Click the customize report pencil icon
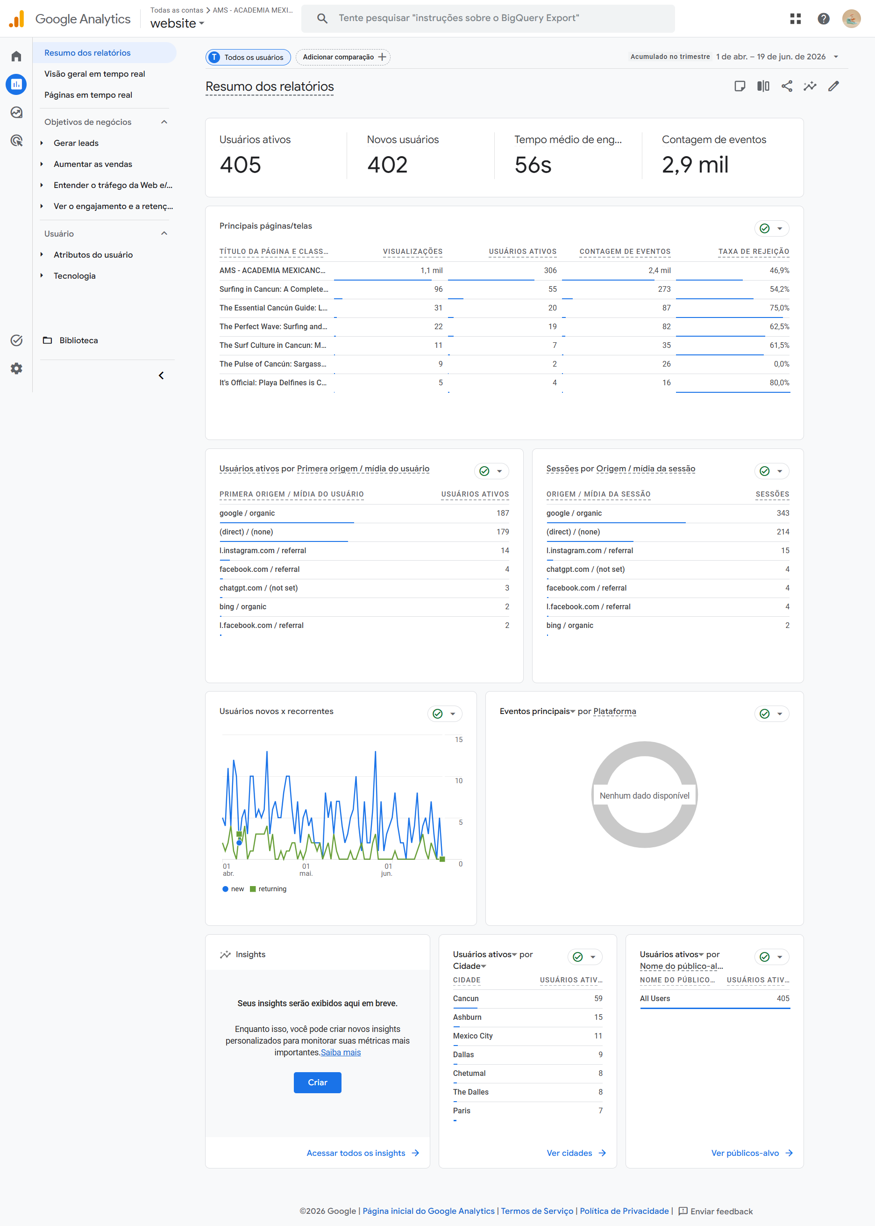This screenshot has width=875, height=1226. (x=833, y=86)
